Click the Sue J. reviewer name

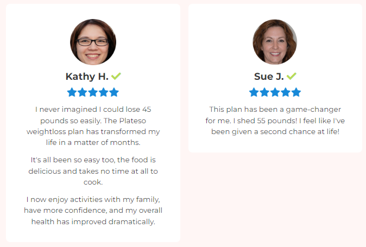tap(269, 77)
